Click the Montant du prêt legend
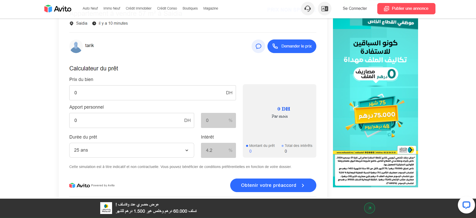Screen dimensions: 476x218 coord(260,146)
